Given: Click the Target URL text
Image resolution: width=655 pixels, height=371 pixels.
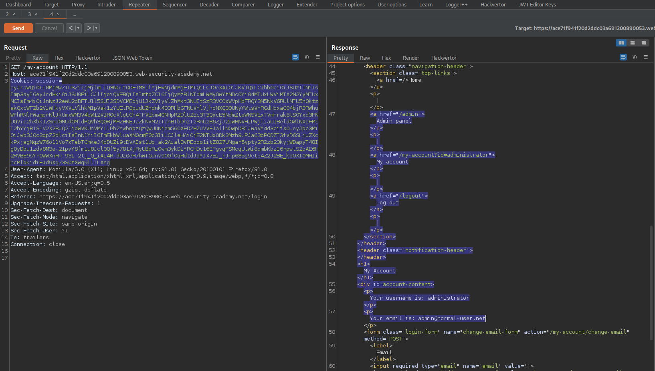Looking at the screenshot, I should [585, 28].
